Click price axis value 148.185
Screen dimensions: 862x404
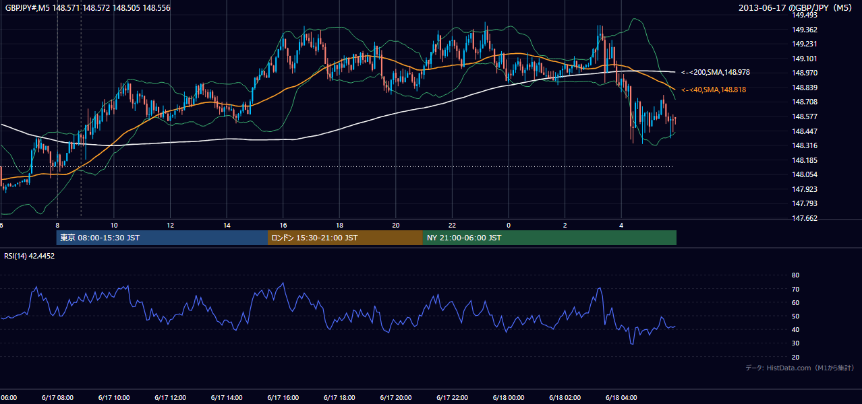tap(804, 160)
